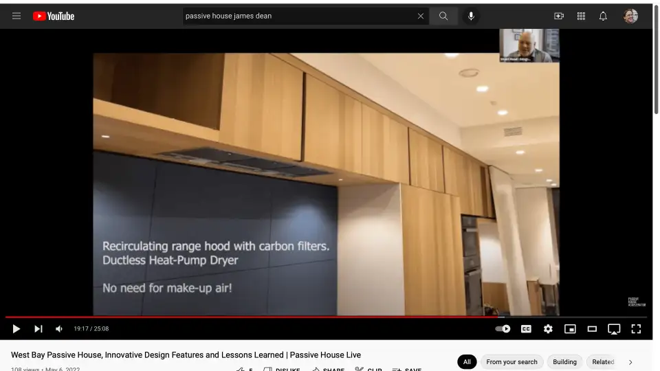Viewport: 660px width, 371px height.
Task: Click the elapsed time '19:17 / 25:08'
Action: pos(91,329)
